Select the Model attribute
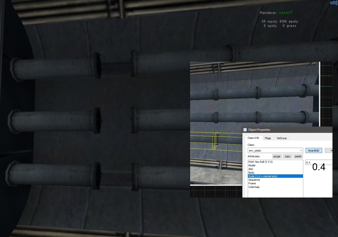 tap(275, 165)
